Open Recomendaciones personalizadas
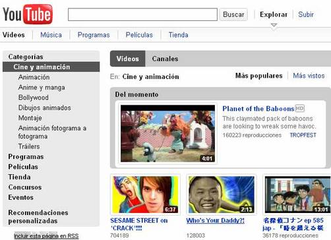This screenshot has width=331, height=240. click(x=38, y=216)
